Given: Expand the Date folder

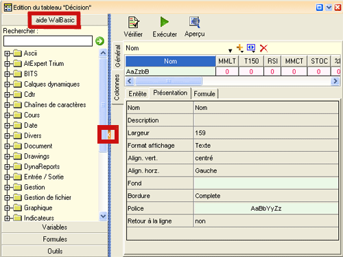Looking at the screenshot, I should 7,126.
